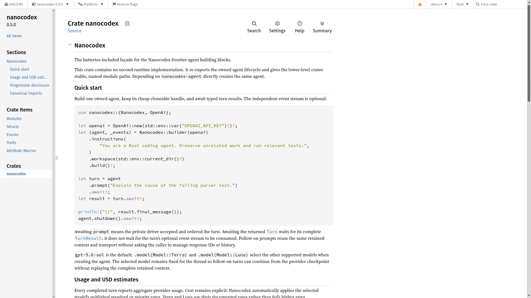Screen dimensions: 531x298
Task: Click the nanocodex package box icon
Action: point(34,4)
